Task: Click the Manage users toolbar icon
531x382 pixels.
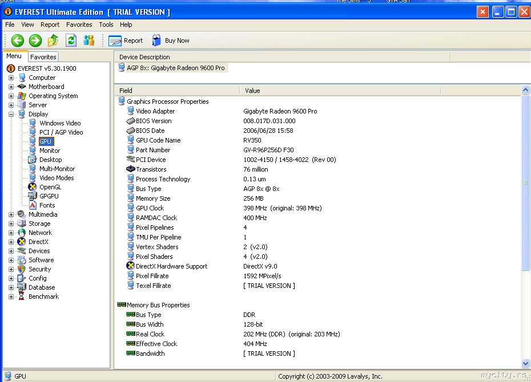Action: 88,40
